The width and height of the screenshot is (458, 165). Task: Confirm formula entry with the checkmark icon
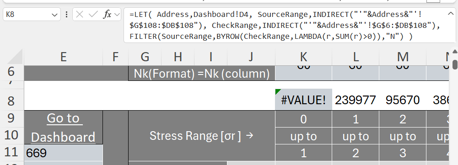[93, 14]
